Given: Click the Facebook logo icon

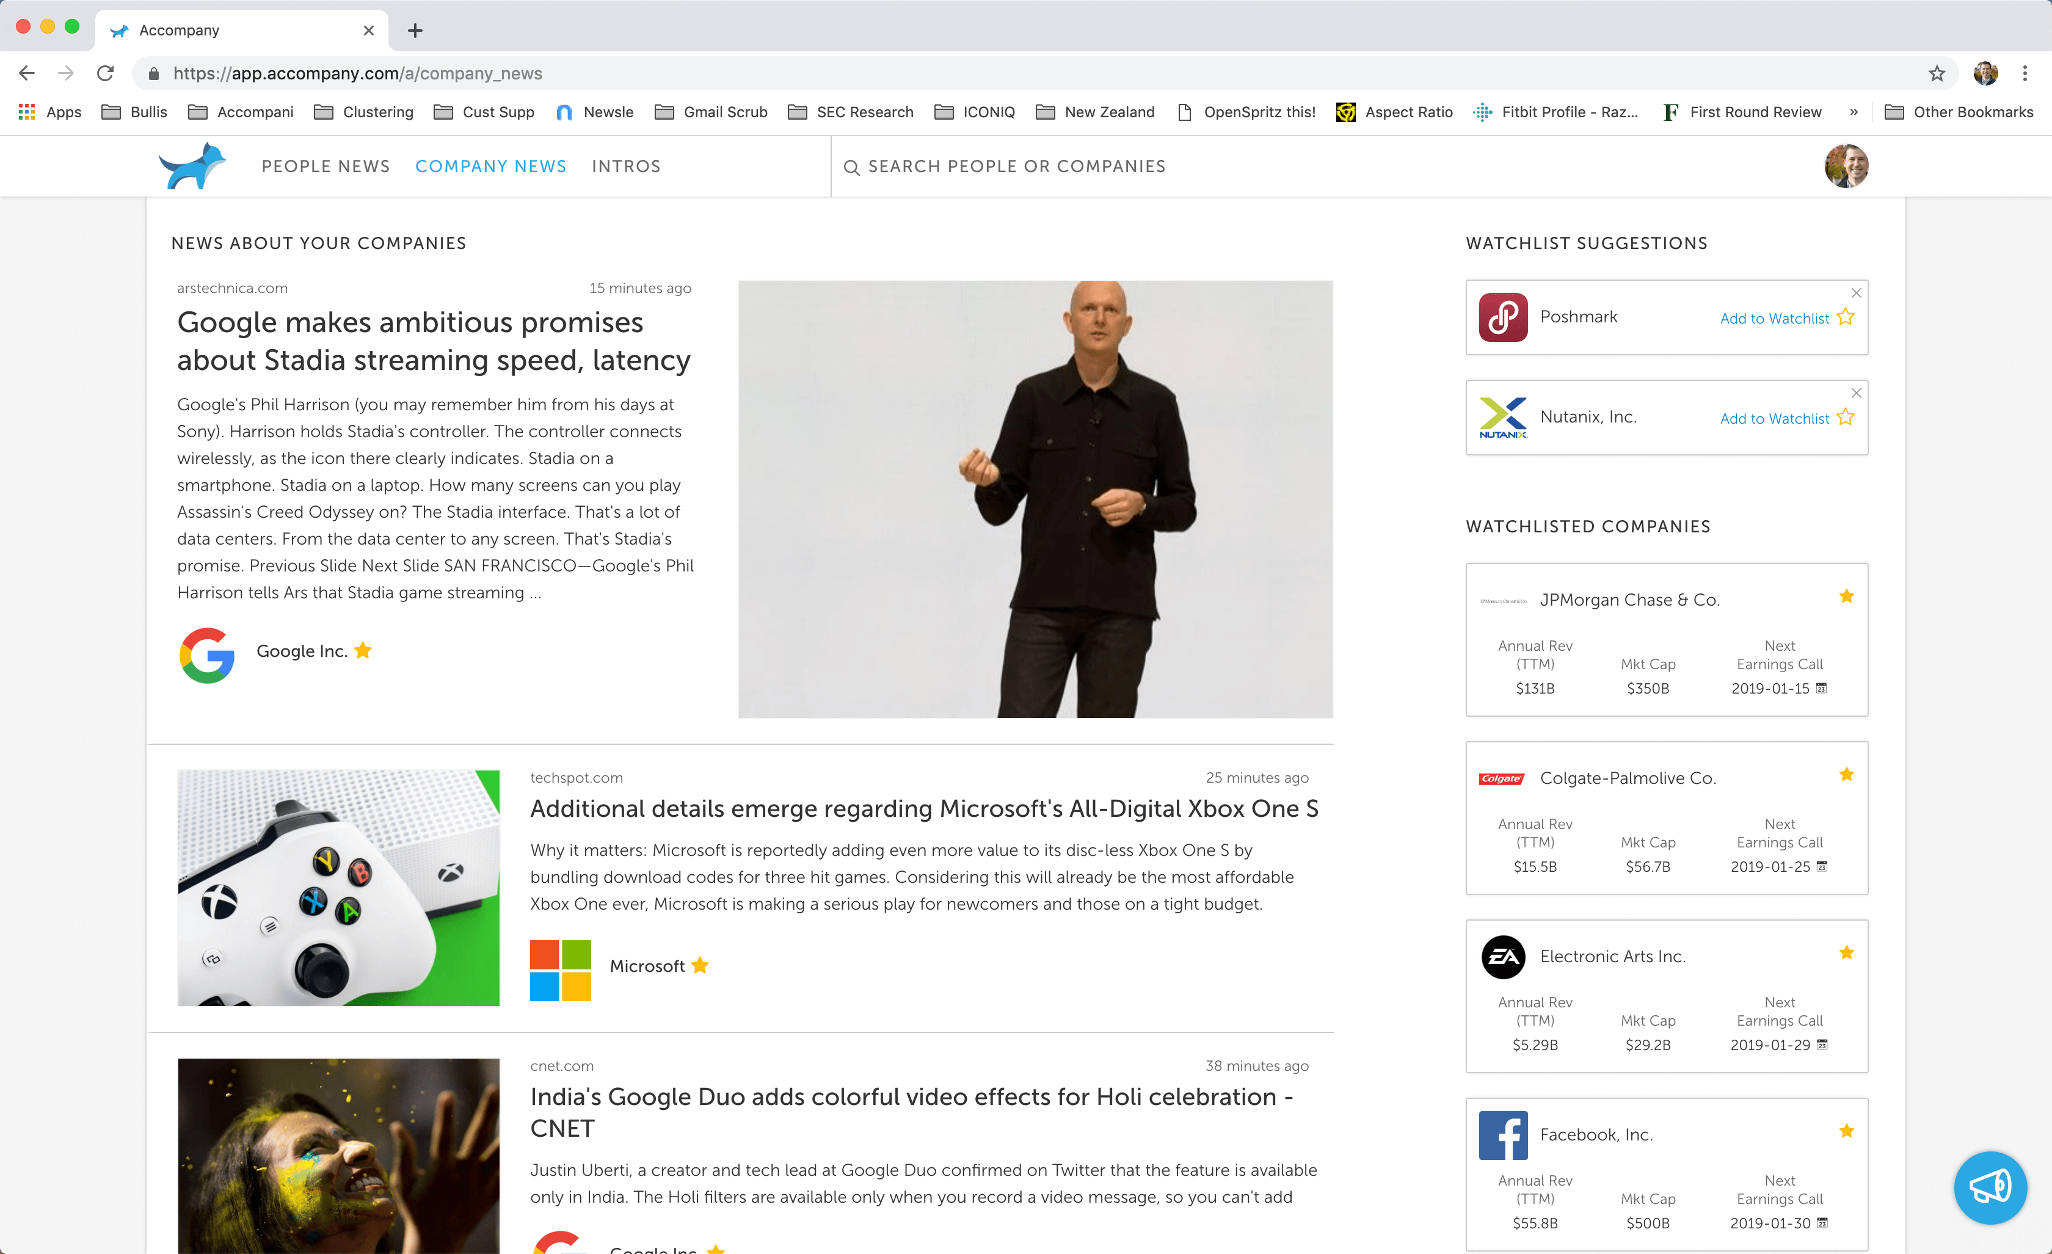Looking at the screenshot, I should [1502, 1135].
